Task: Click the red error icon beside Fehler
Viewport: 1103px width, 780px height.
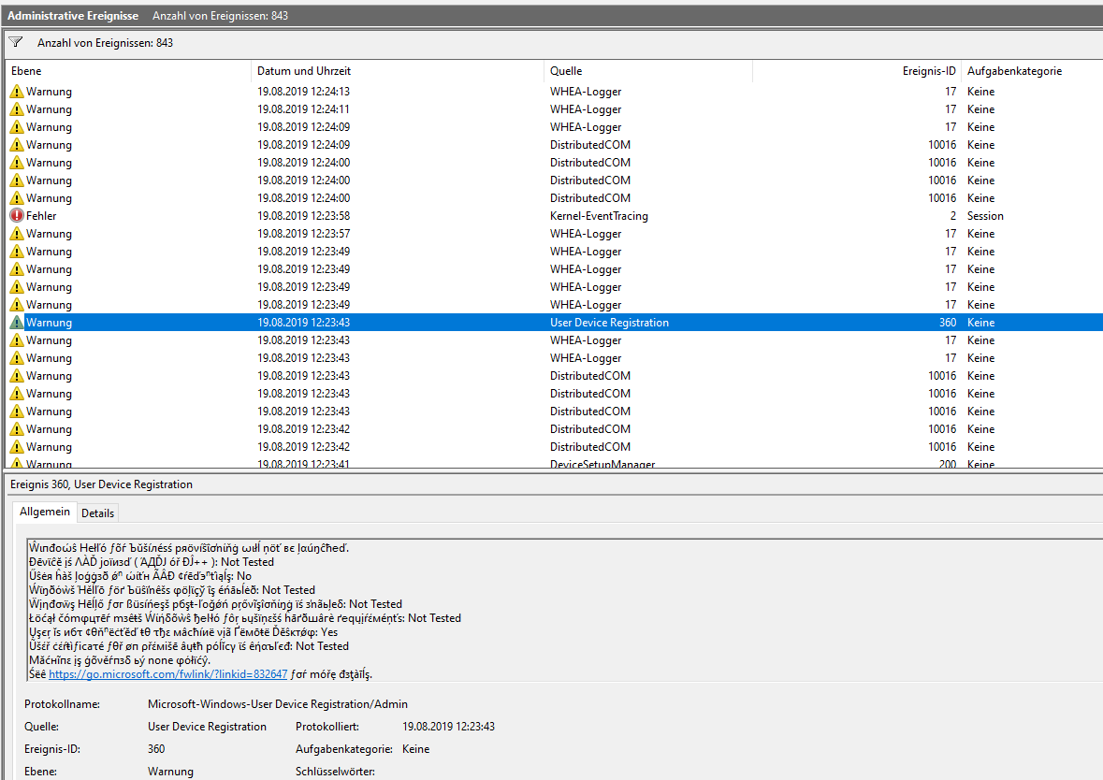Action: coord(17,216)
